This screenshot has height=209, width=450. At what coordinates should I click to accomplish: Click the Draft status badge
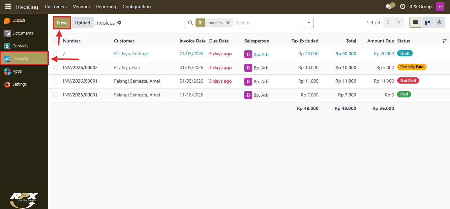(x=405, y=53)
